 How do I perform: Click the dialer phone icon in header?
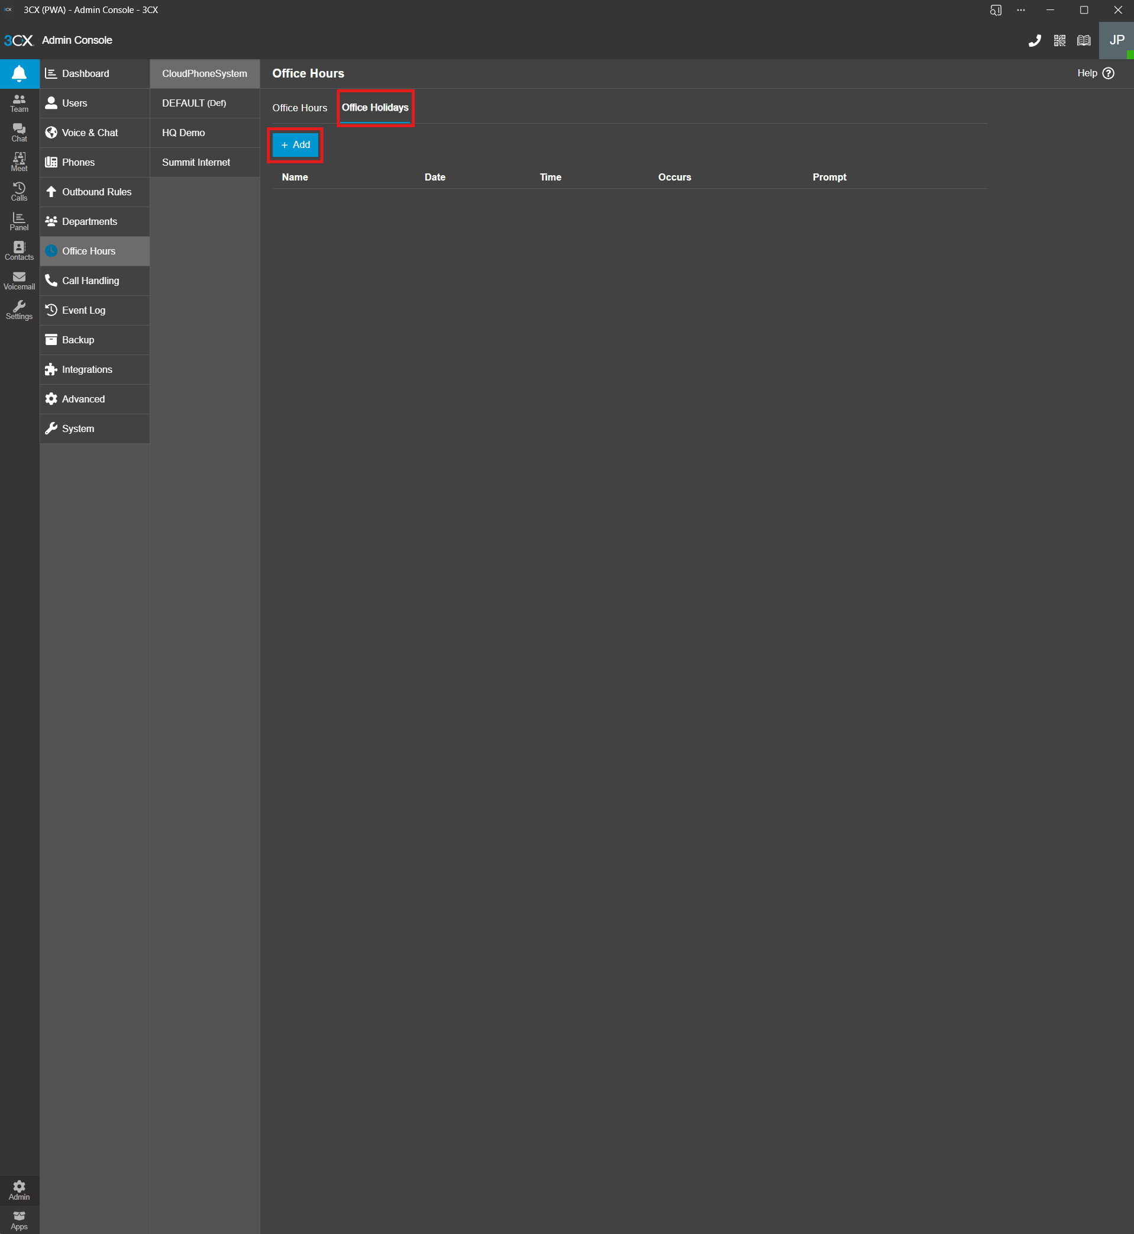pyautogui.click(x=1035, y=40)
